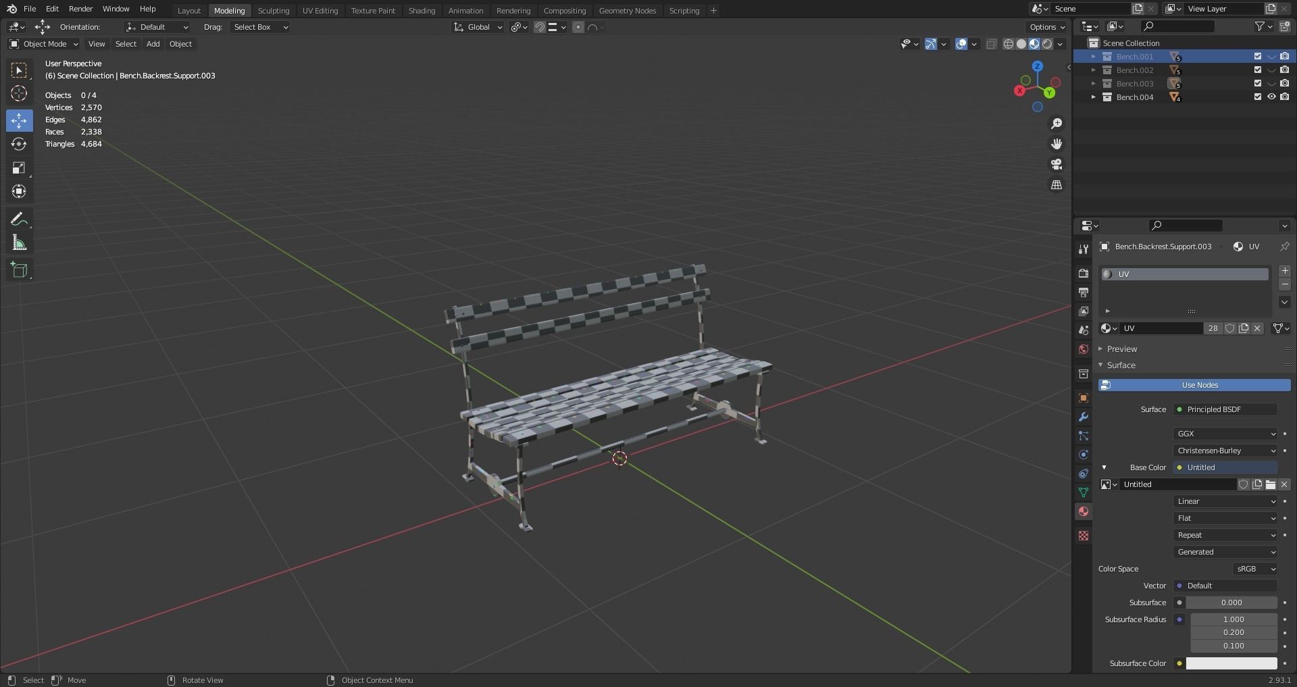Screen dimensions: 1297x687
Task: Disable render visibility for Bench.001
Action: click(x=1284, y=57)
